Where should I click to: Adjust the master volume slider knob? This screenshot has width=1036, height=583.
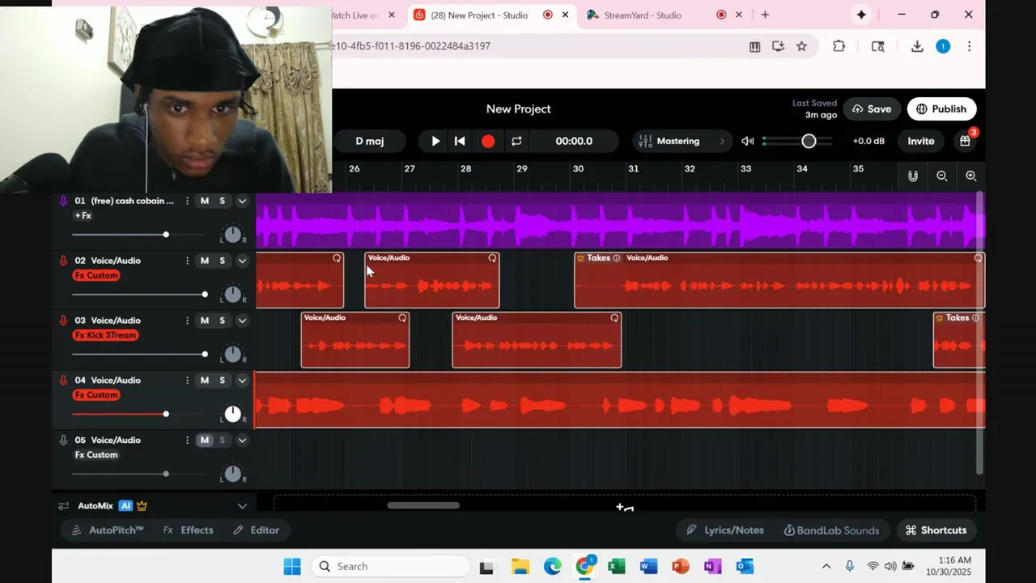click(809, 141)
